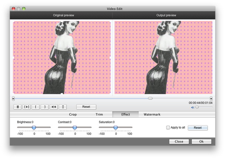The width and height of the screenshot is (225, 159).
Task: Confirm with the Ok button
Action: [201, 141]
